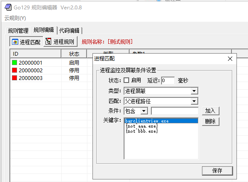This screenshot has width=248, height=182.
Task: Open the 条件 dropdown showing 包含
Action: point(144,111)
